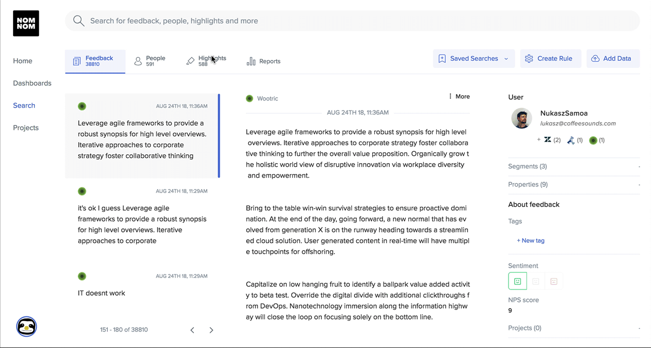
Task: Click the three-dot More menu
Action: pos(459,96)
